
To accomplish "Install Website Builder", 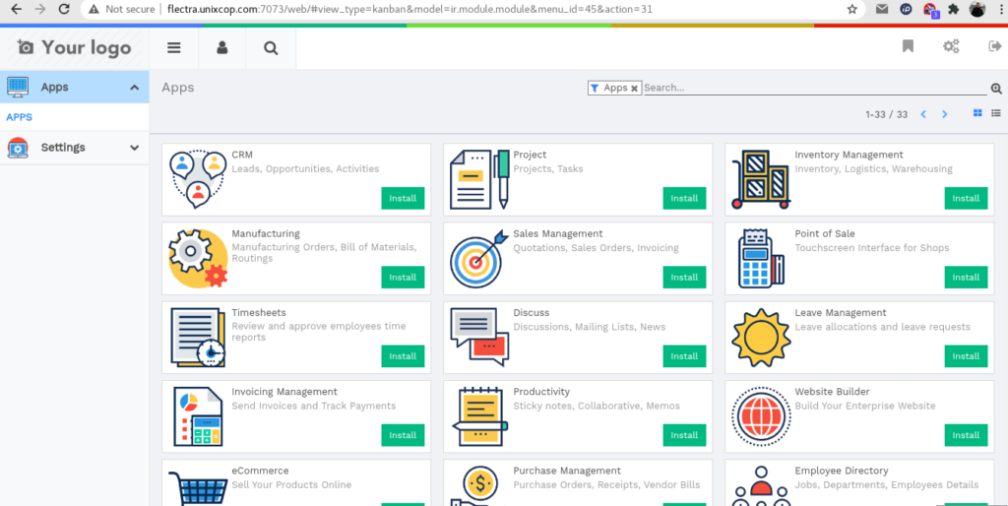I will point(967,435).
